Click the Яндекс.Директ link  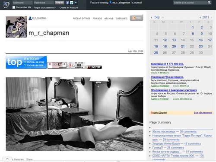click(159, 113)
